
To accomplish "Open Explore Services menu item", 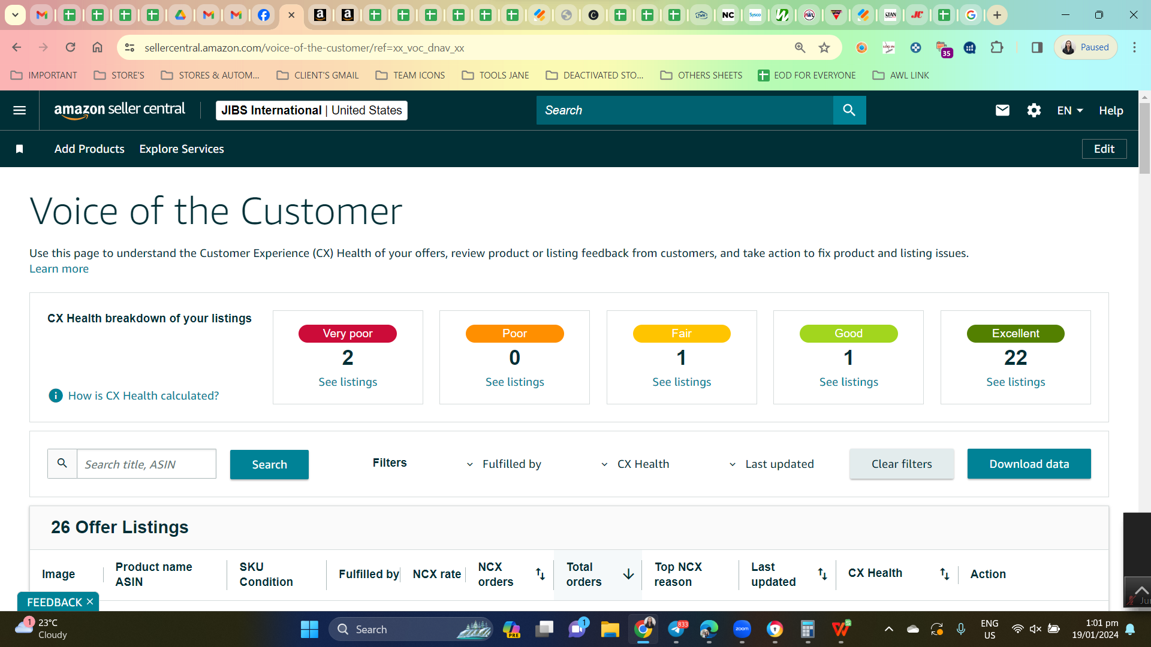I will [x=182, y=149].
